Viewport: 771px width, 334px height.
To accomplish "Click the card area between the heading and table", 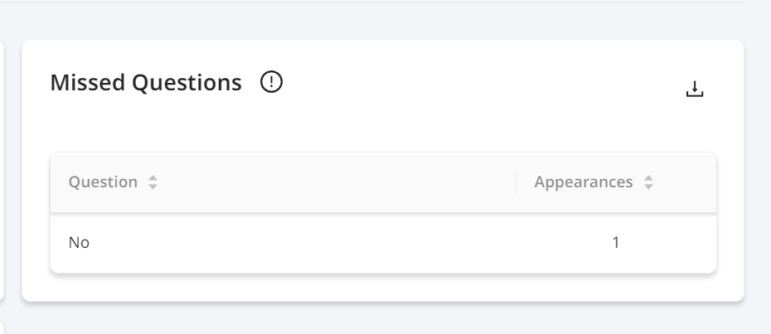I will click(x=383, y=125).
